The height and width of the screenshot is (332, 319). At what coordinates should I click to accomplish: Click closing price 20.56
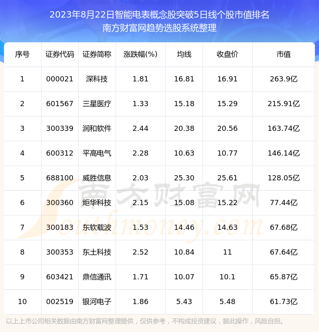[227, 128]
